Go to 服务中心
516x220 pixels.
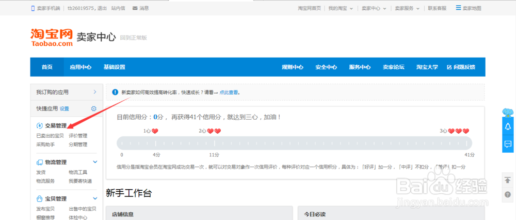360,67
